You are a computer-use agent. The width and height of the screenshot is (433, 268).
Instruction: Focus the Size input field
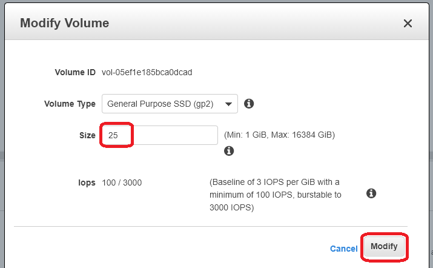point(159,135)
